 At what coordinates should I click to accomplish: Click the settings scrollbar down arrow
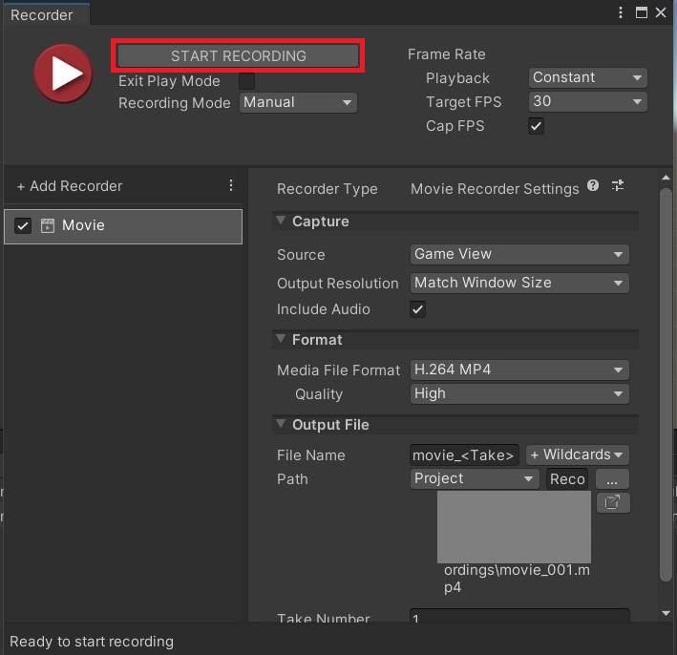(x=666, y=613)
